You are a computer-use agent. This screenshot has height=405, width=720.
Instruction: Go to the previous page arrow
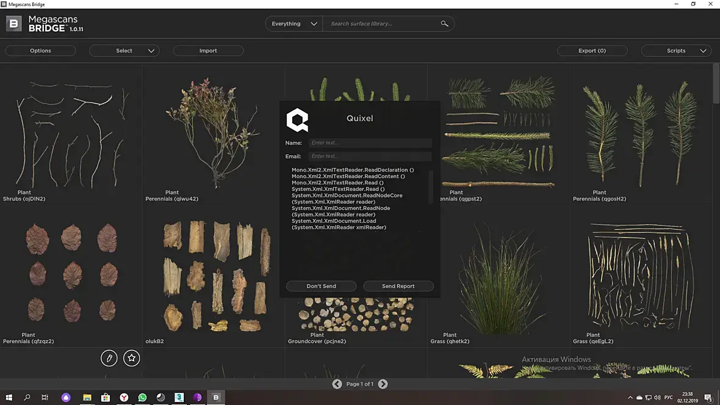[337, 384]
